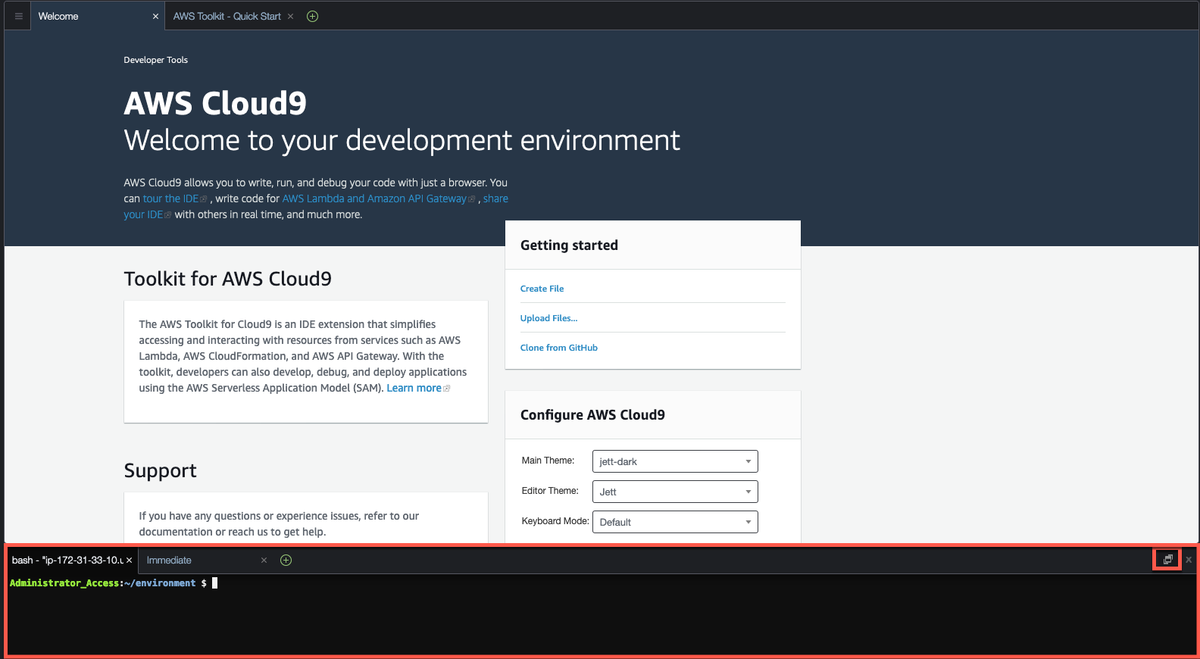The width and height of the screenshot is (1200, 659).
Task: Click the 'Getting started' heading
Action: point(569,245)
